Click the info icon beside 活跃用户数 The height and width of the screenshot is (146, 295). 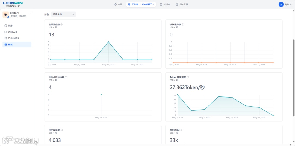(183, 25)
